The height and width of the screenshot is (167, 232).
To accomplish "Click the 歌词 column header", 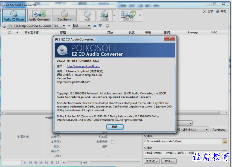I will click(167, 32).
